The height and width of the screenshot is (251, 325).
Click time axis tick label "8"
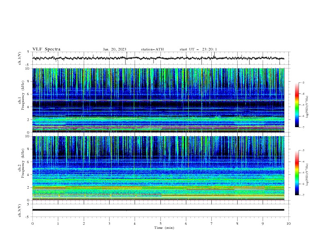pos(237,224)
